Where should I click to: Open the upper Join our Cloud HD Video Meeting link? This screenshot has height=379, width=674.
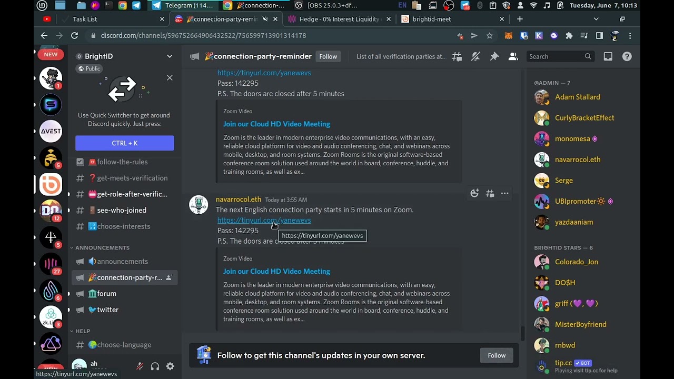(x=276, y=124)
